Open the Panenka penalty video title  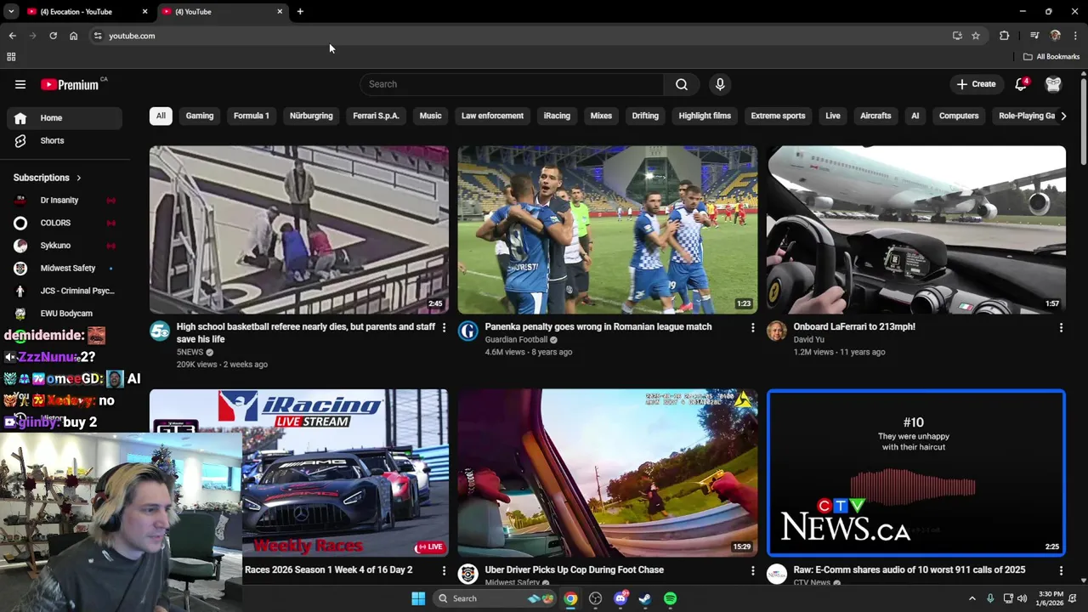click(598, 326)
